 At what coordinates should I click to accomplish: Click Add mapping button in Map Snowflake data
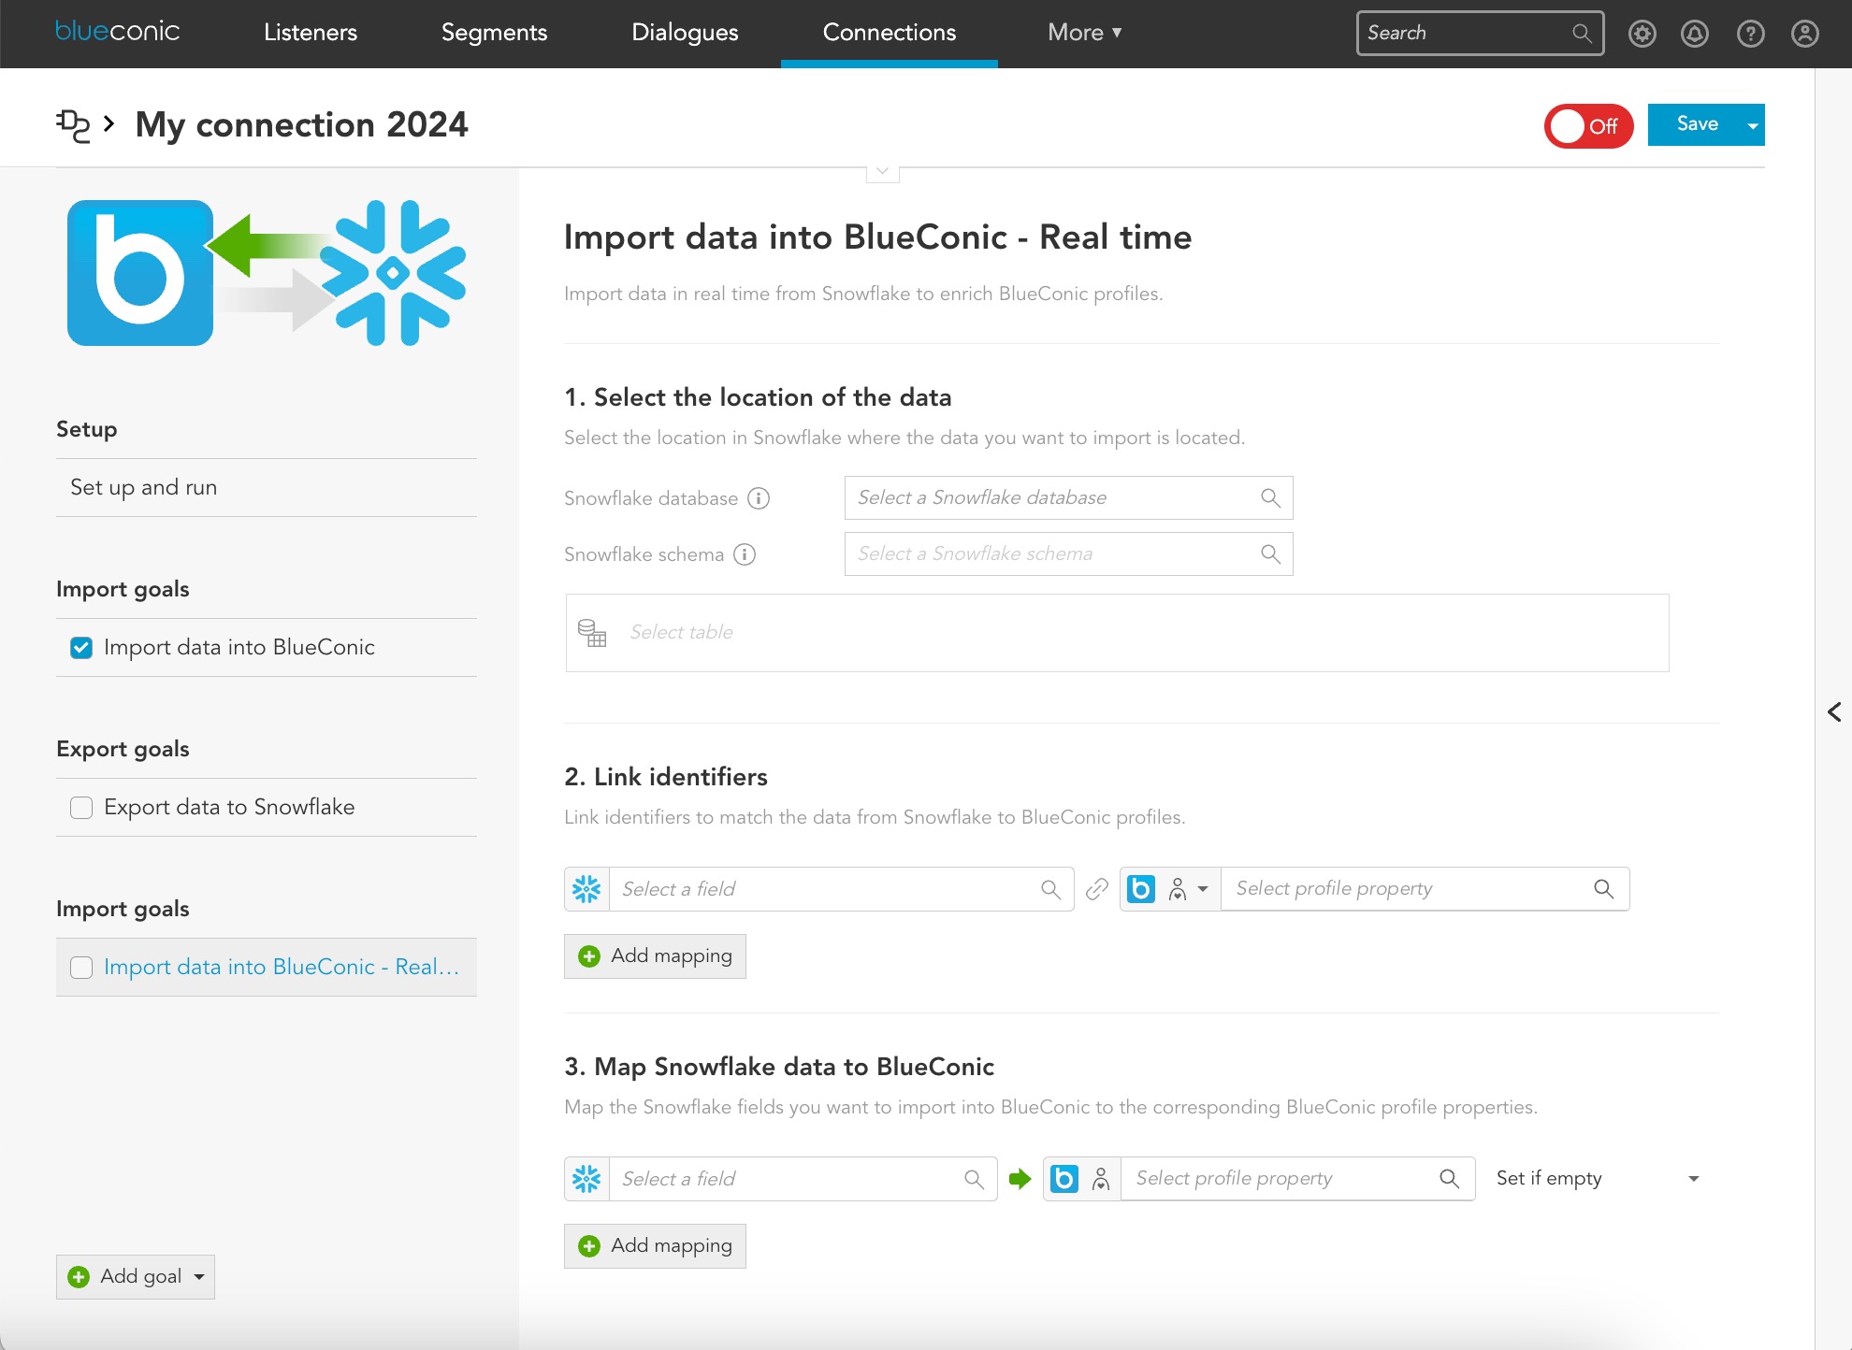click(658, 1245)
